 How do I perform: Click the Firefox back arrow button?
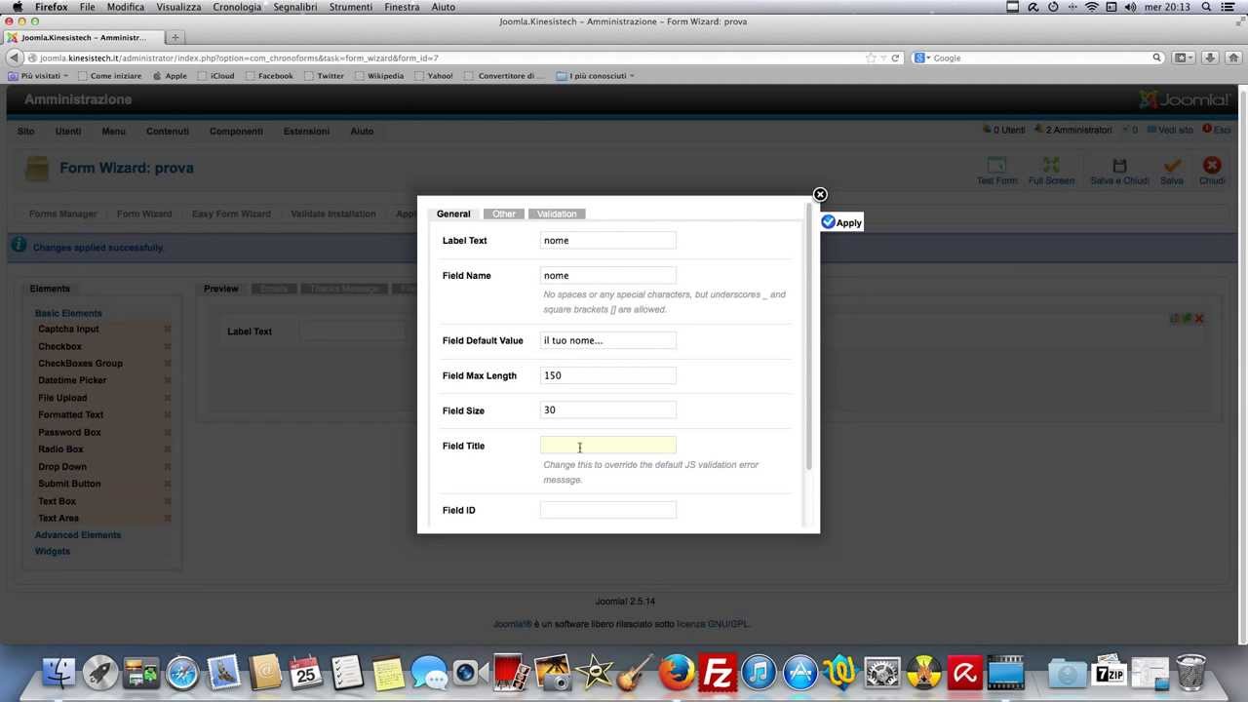click(x=15, y=58)
